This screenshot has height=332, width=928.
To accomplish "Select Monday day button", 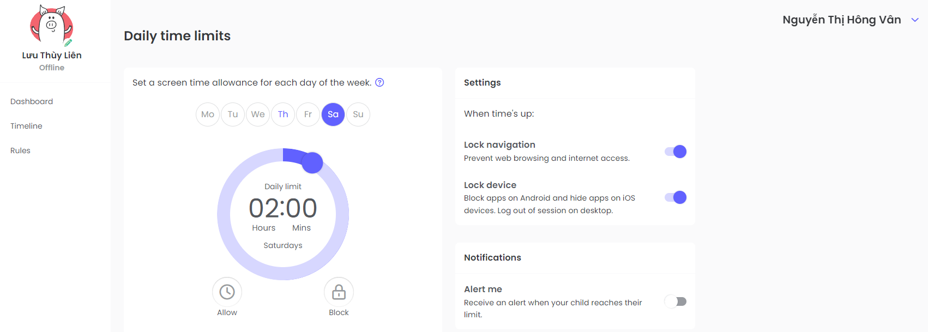I will [x=208, y=114].
